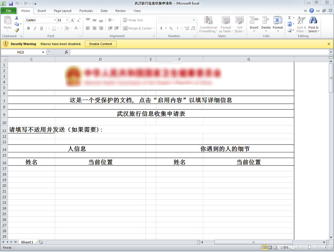Click the Insert Worksheet tab icon
This screenshot has width=334, height=252.
coord(41,242)
